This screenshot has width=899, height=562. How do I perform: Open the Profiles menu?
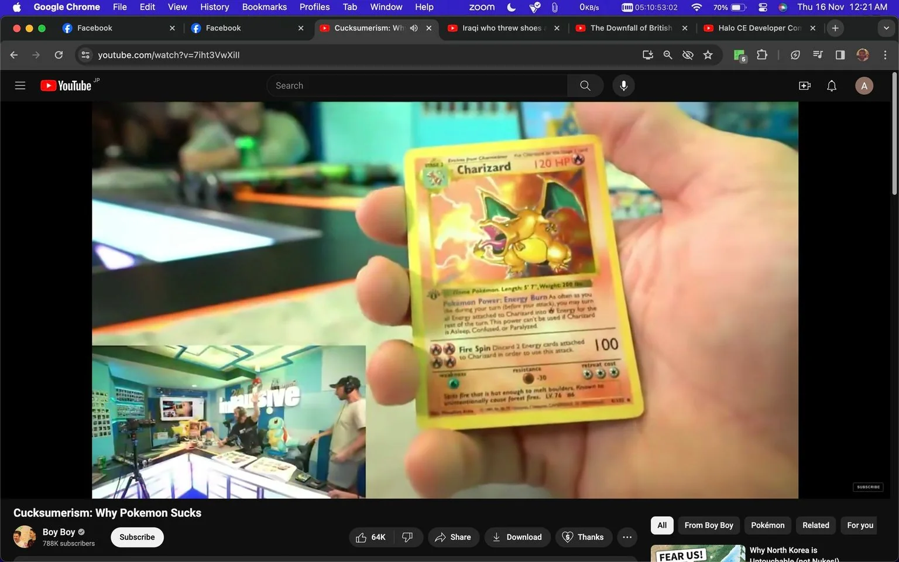(x=314, y=7)
